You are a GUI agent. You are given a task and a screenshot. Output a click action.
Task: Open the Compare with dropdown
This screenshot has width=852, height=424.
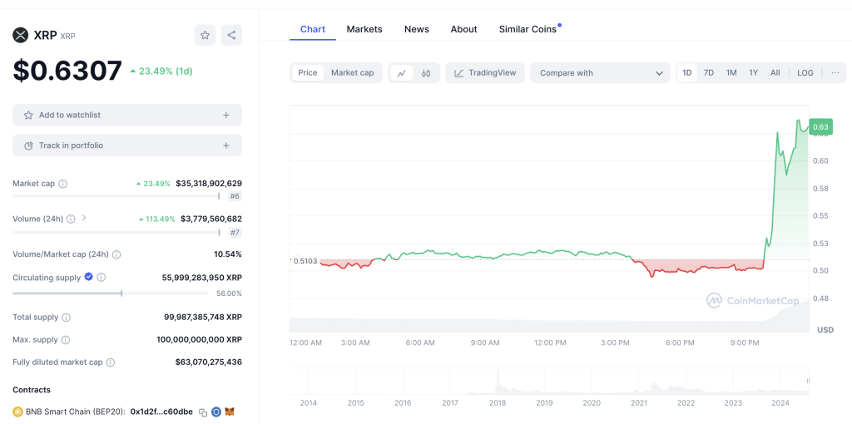601,73
